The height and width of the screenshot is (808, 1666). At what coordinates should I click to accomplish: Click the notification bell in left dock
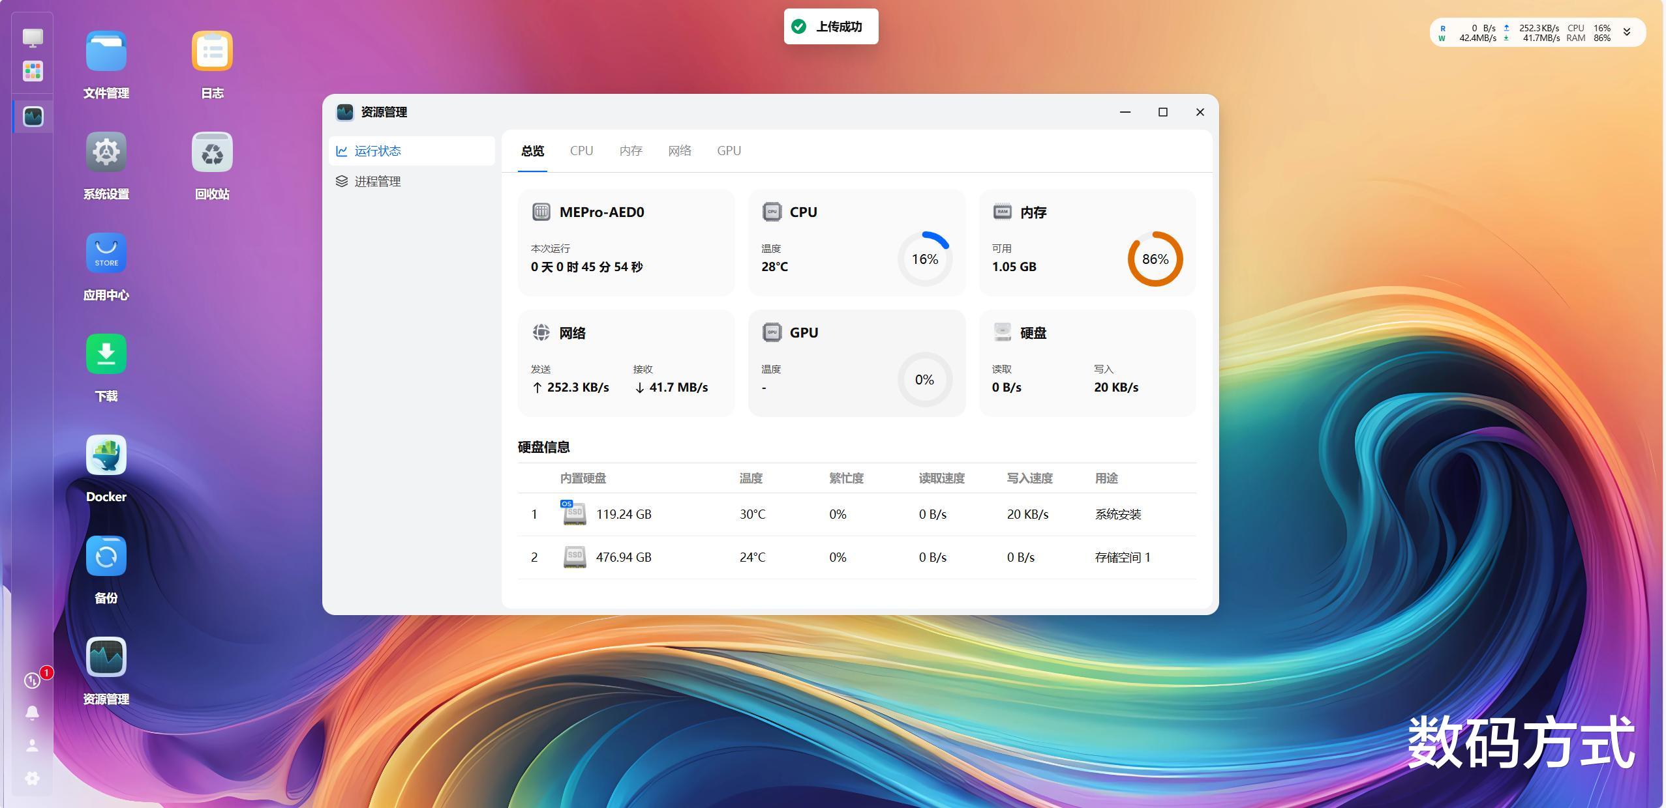(32, 713)
